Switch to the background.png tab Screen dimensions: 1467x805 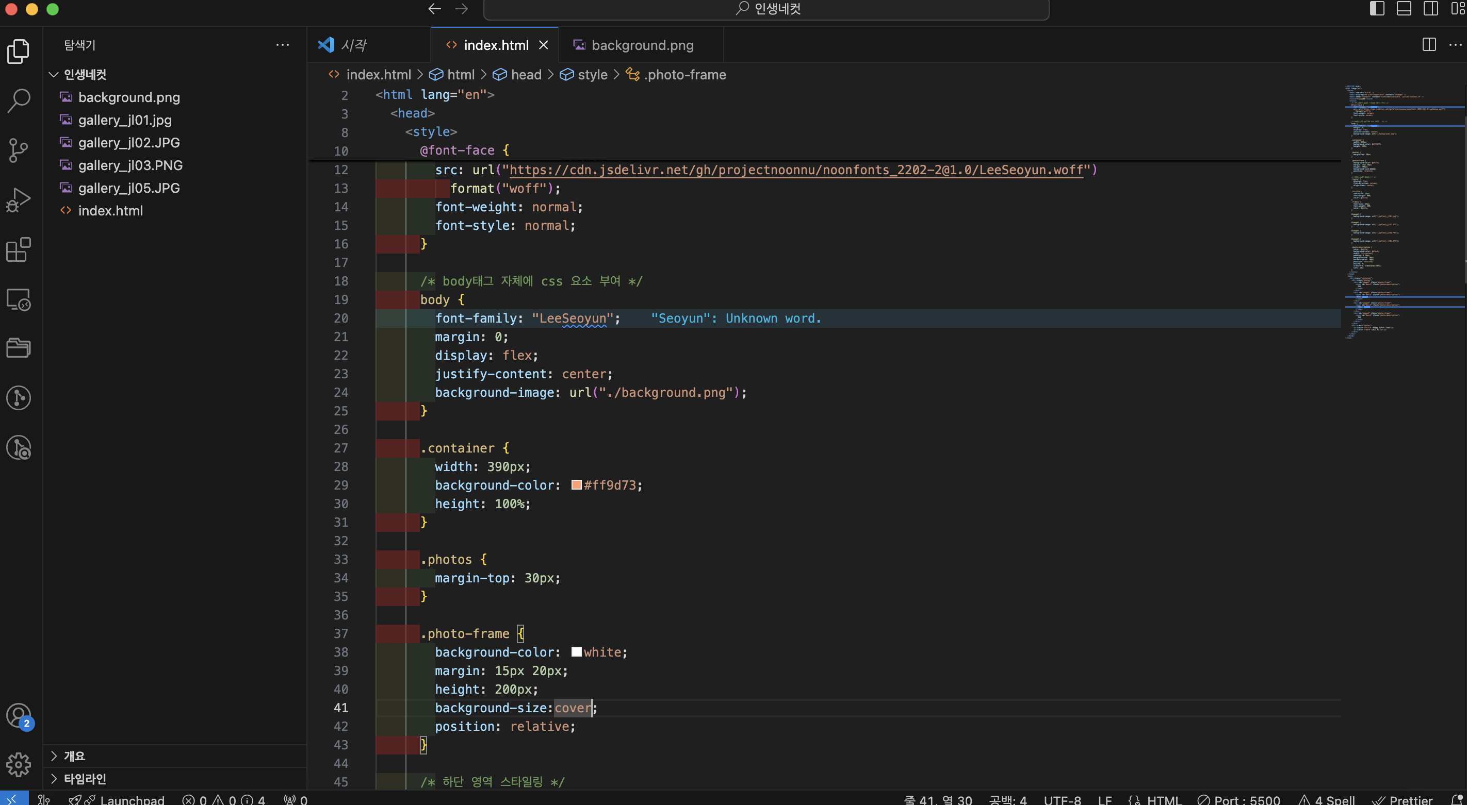[641, 45]
